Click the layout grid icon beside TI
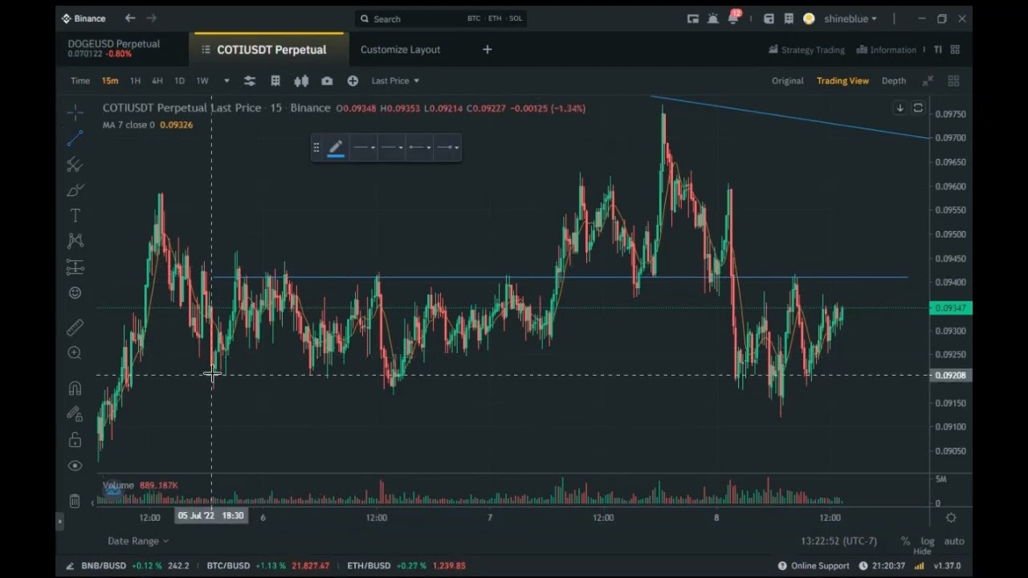 [955, 49]
